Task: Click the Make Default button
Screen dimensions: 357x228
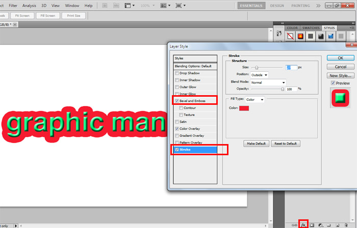Action: point(256,144)
